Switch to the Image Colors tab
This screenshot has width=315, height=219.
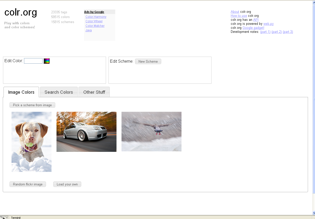(21, 92)
